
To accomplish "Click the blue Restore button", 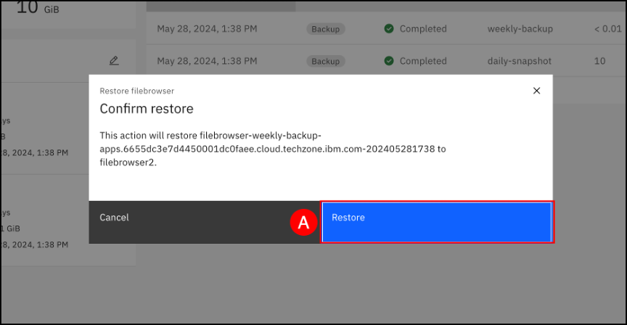I will tap(437, 222).
